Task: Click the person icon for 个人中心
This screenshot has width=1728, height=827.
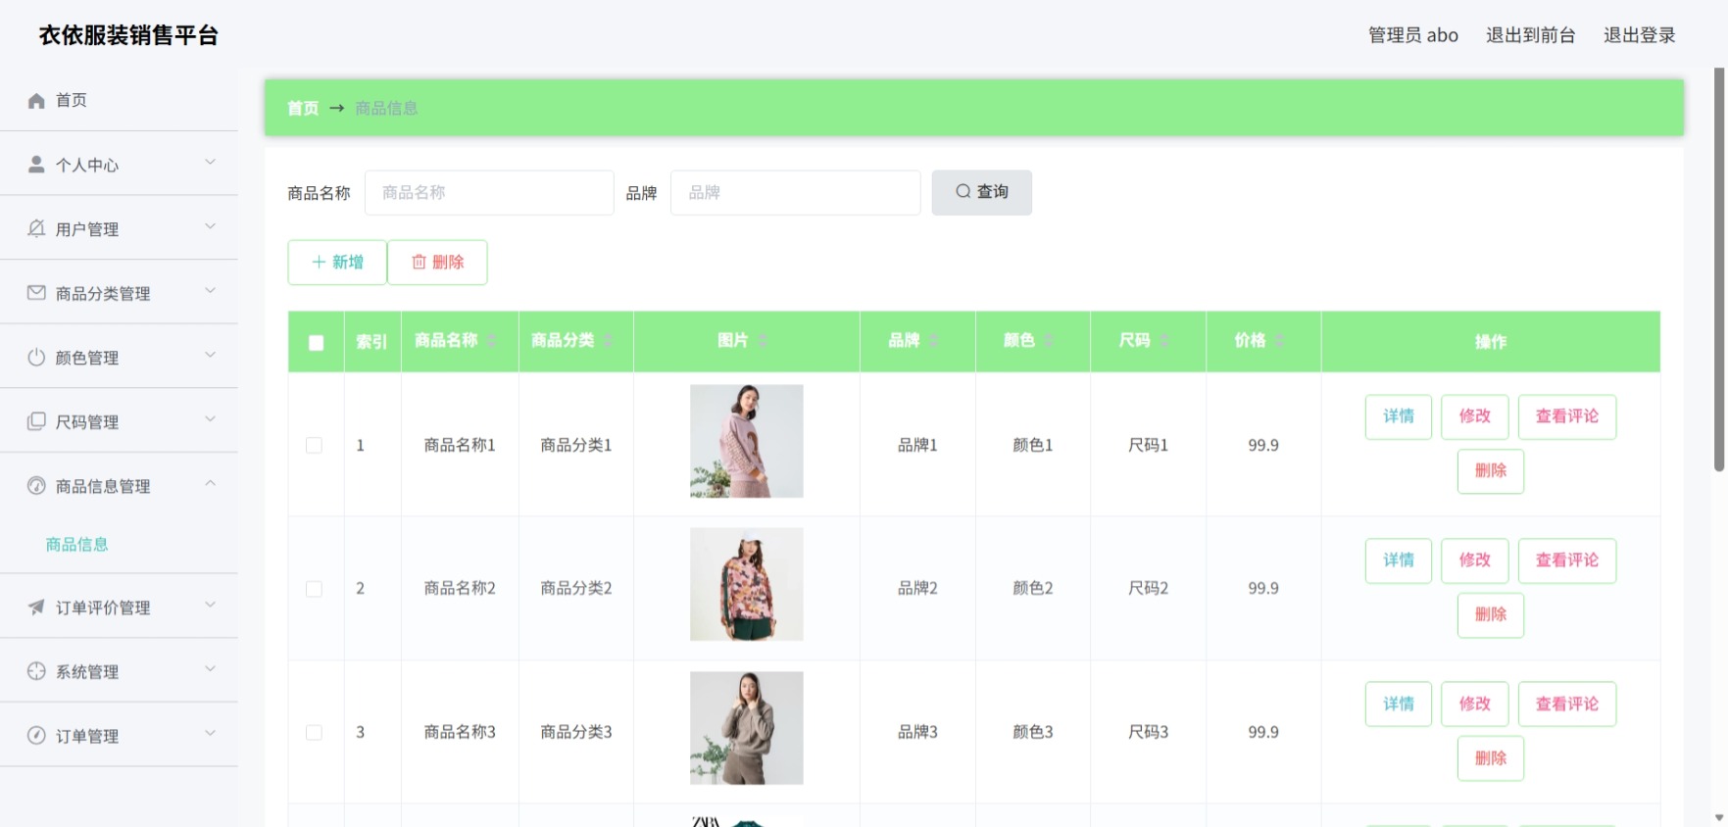Action: (x=36, y=164)
